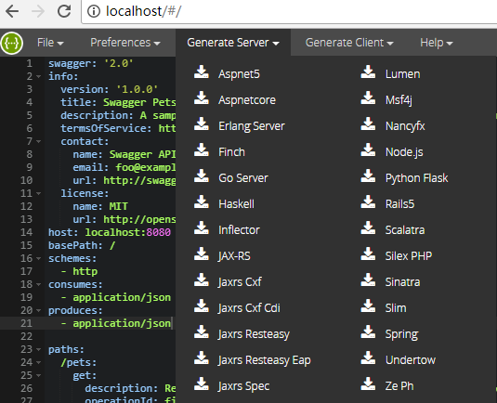Screen dimensions: 497x403
Task: Click the download icon beside Erlang Server
Action: tap(202, 123)
